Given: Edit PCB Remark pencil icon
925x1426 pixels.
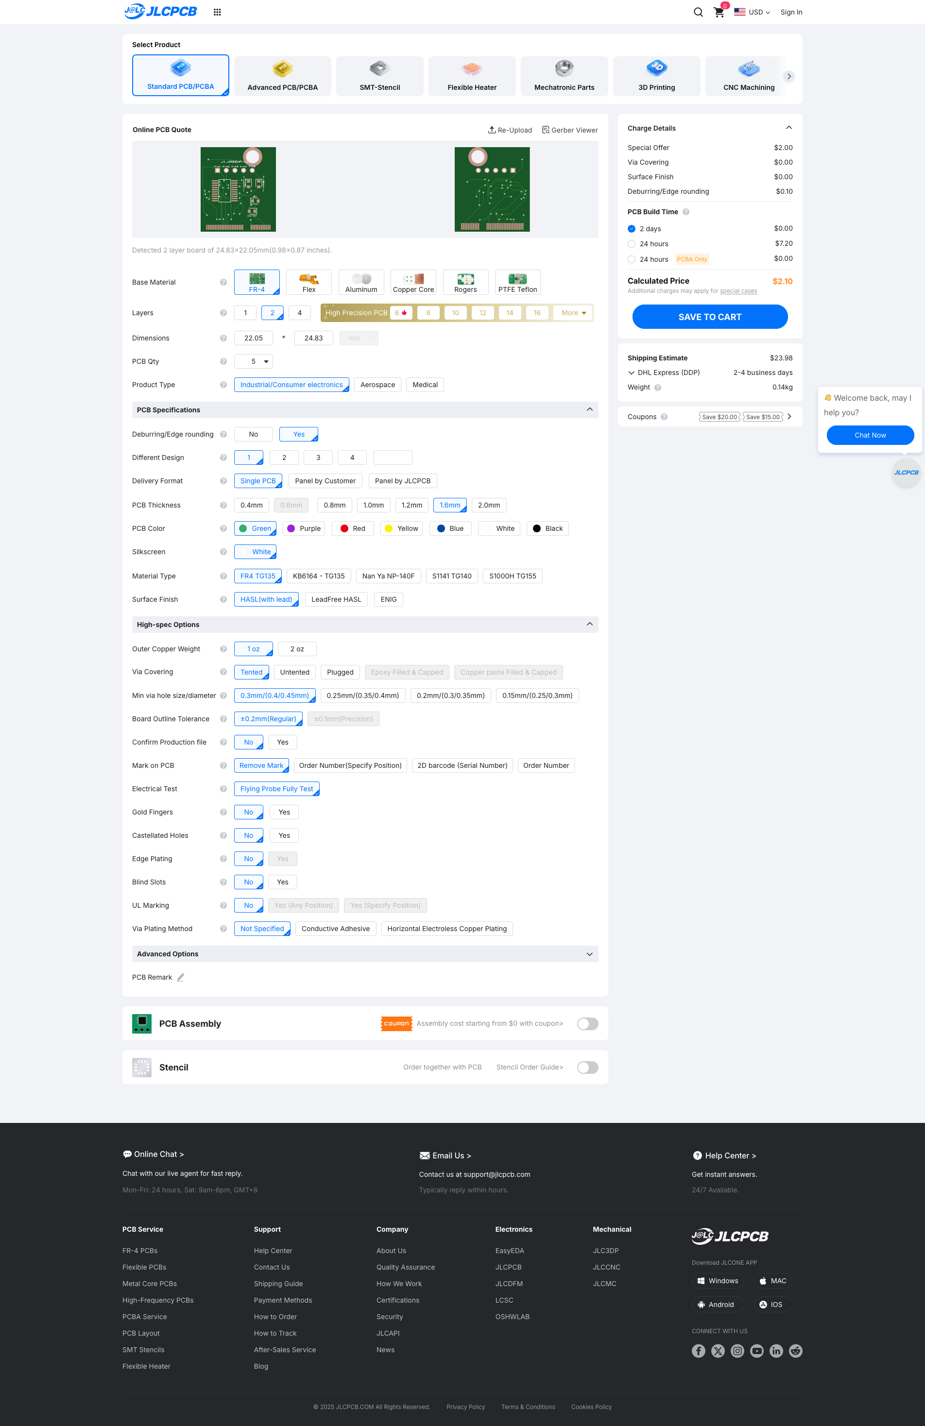Looking at the screenshot, I should coord(180,977).
